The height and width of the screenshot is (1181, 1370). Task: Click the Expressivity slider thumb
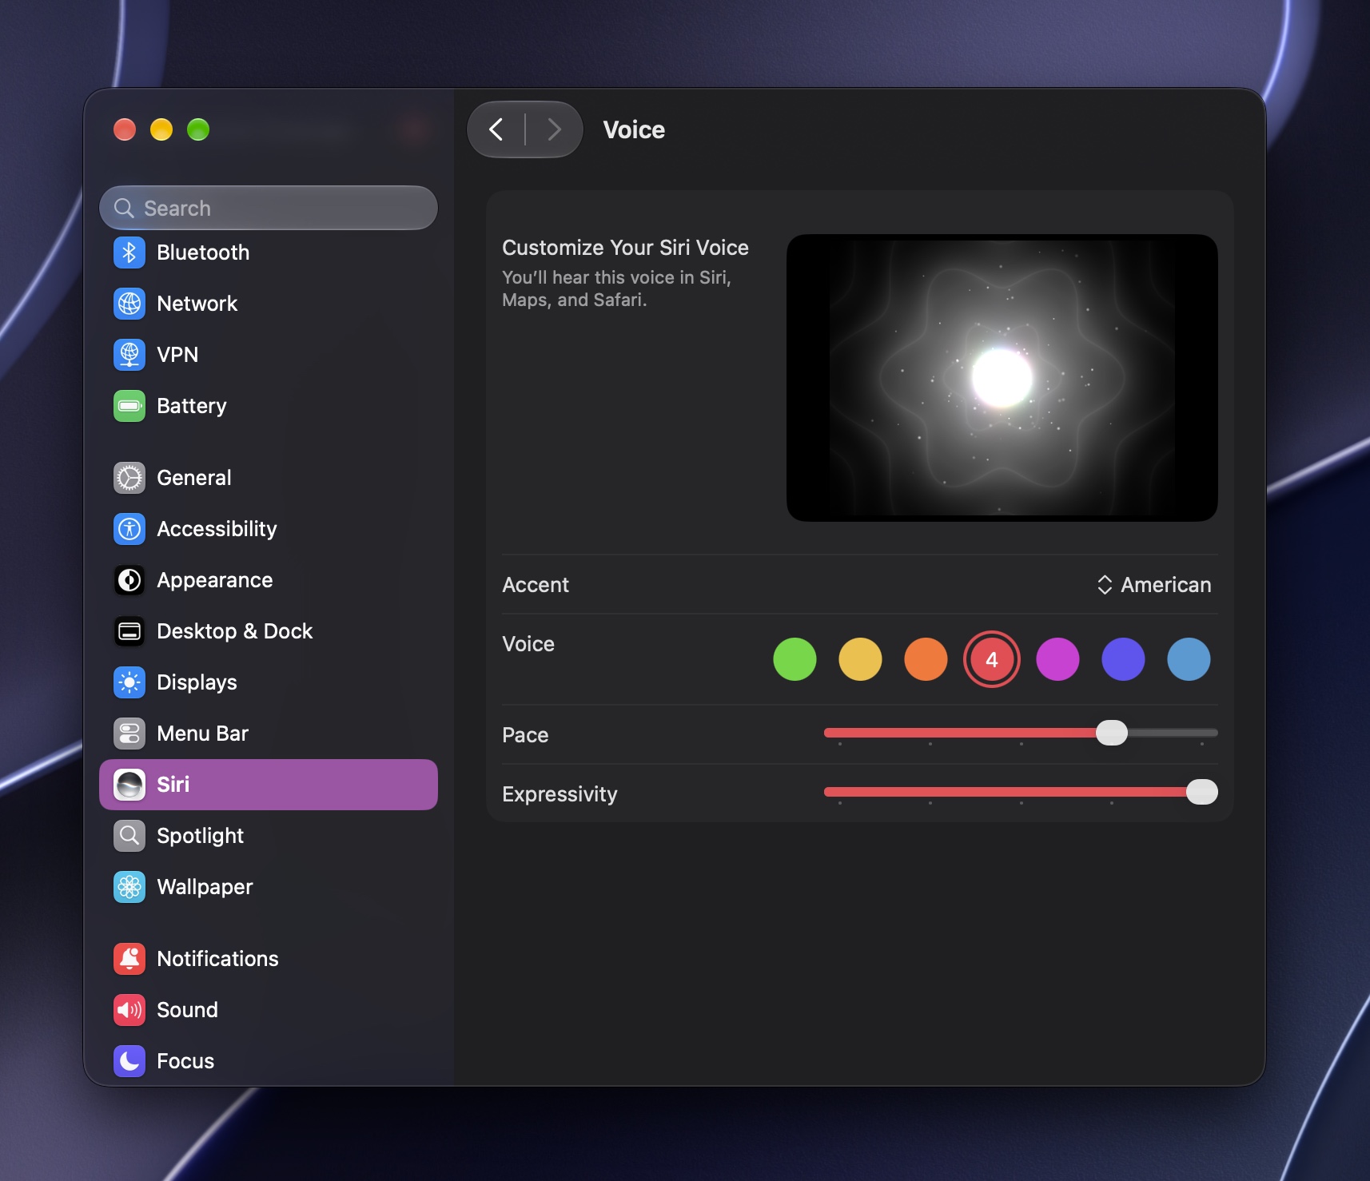(1202, 792)
